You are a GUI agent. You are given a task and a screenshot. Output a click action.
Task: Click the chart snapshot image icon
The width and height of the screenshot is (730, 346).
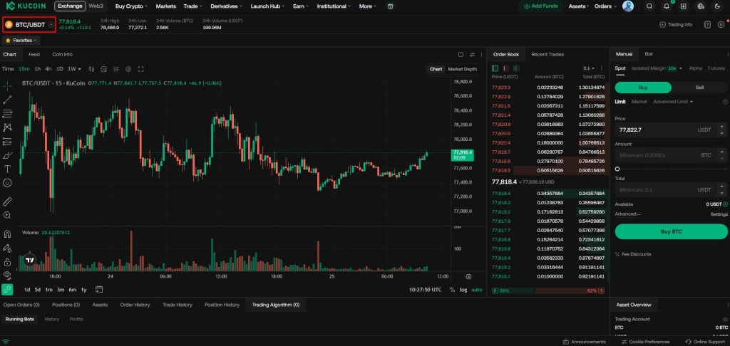click(x=104, y=69)
